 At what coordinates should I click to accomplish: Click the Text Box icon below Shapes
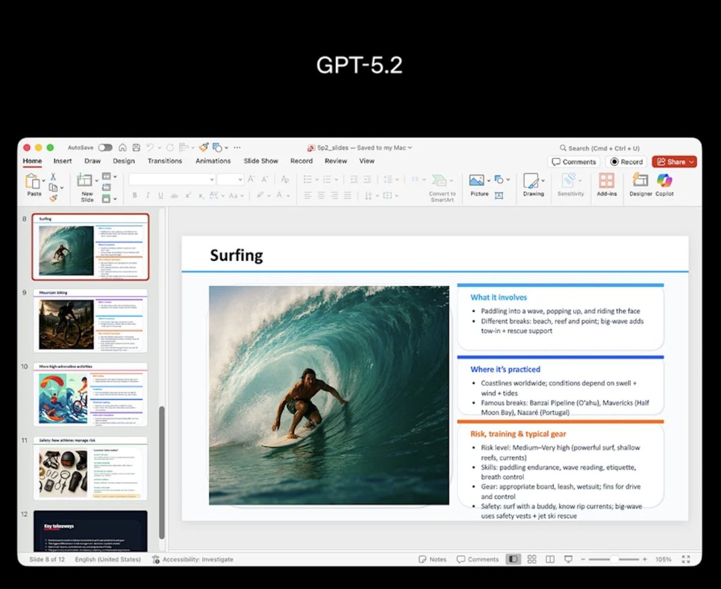pyautogui.click(x=499, y=195)
